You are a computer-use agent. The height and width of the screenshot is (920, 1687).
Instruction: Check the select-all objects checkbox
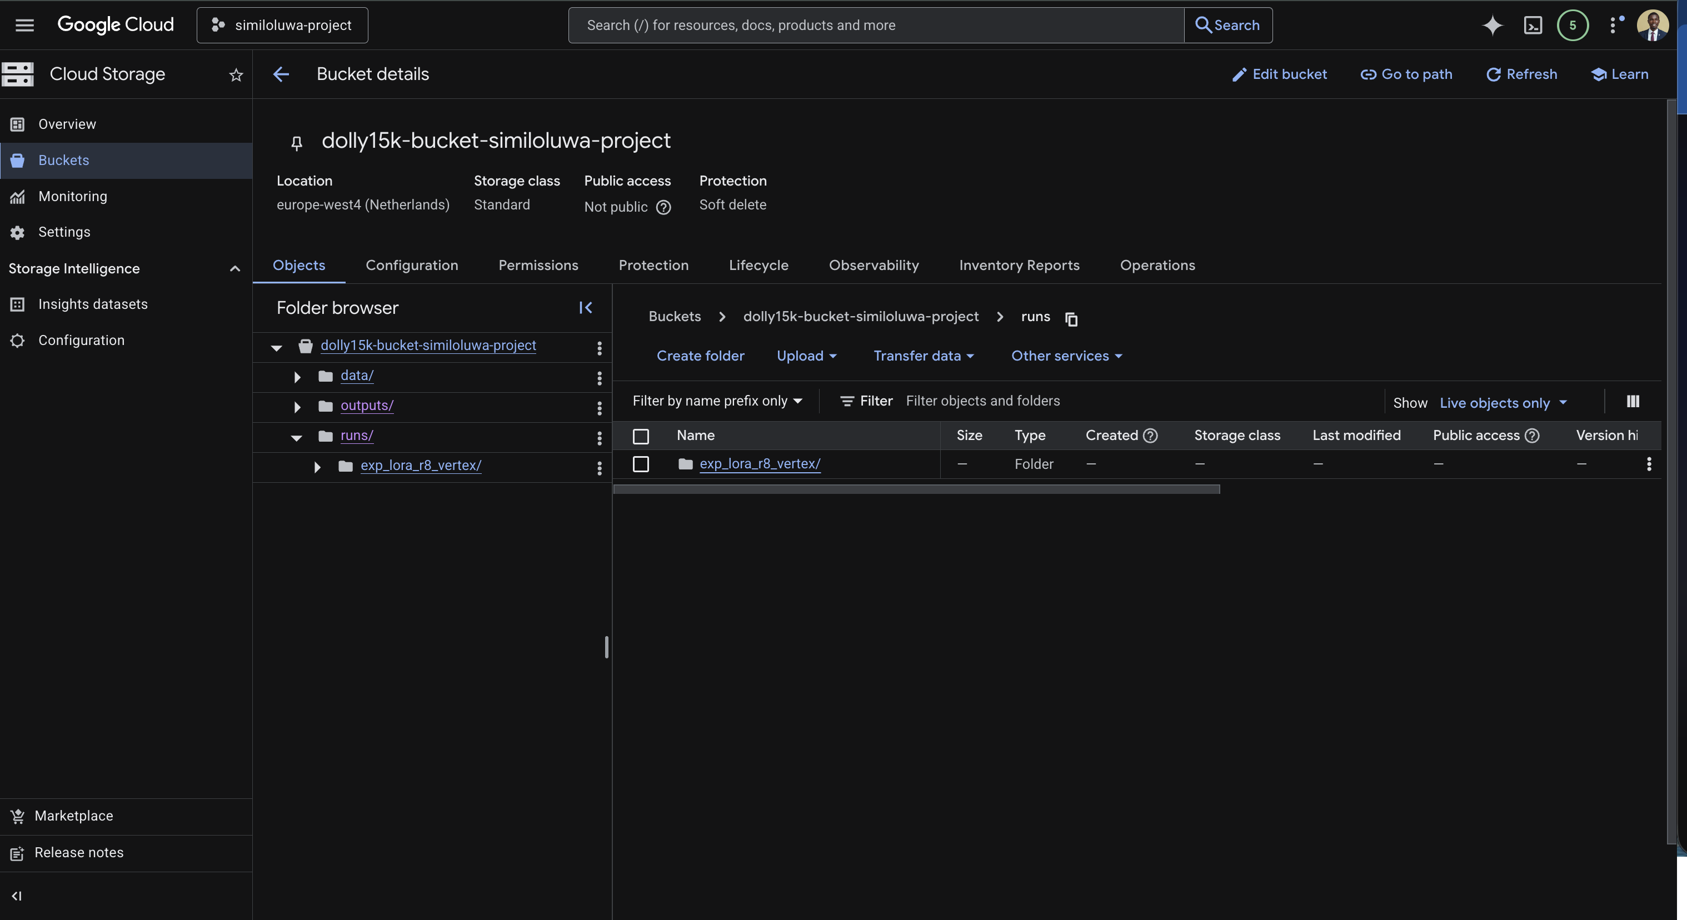641,436
